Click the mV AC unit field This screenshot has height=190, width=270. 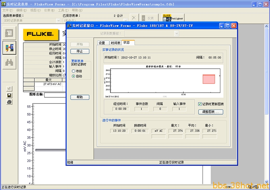(159, 131)
